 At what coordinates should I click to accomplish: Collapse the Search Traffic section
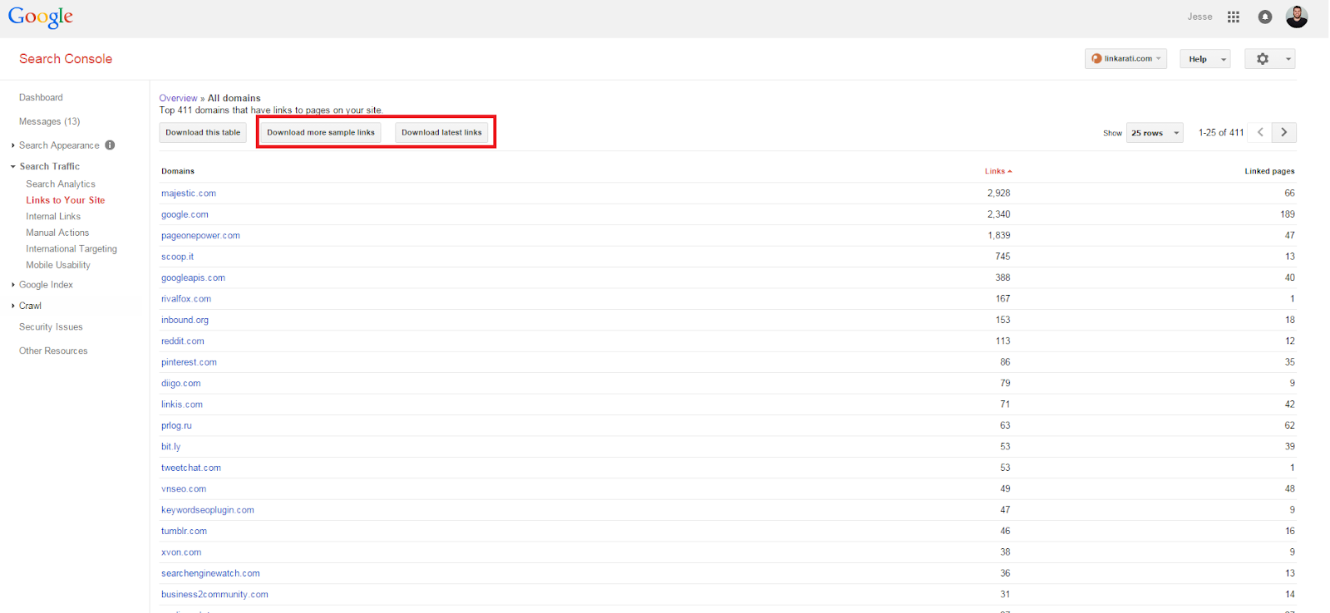[x=13, y=166]
